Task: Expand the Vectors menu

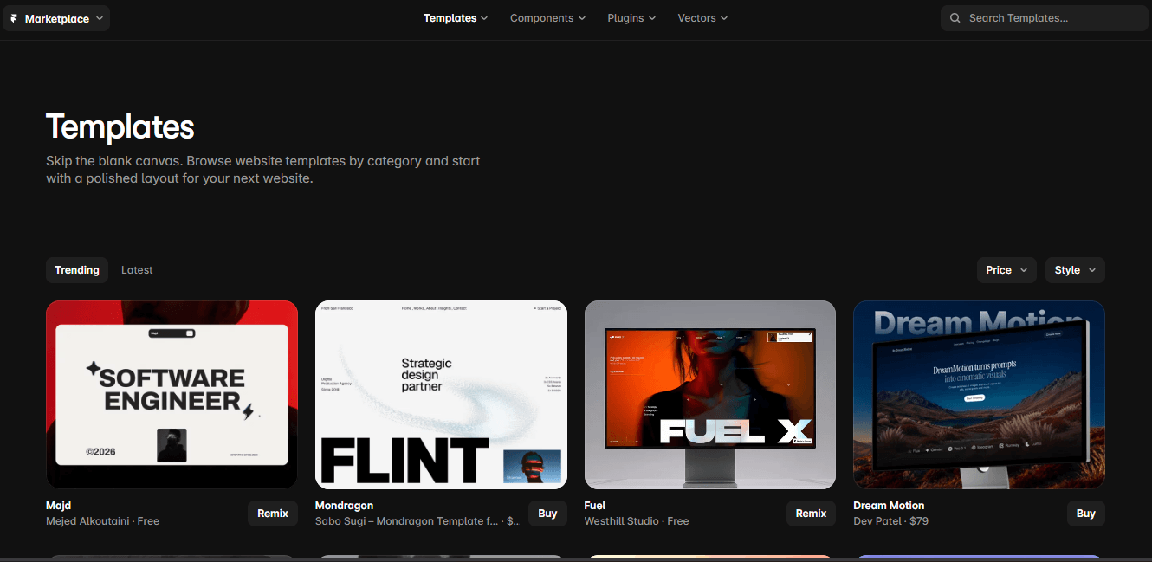Action: tap(702, 18)
